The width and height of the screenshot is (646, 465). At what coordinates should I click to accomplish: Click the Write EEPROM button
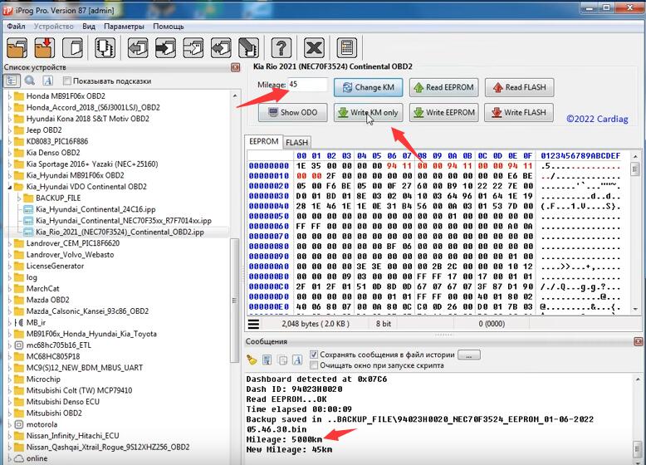pyautogui.click(x=443, y=112)
